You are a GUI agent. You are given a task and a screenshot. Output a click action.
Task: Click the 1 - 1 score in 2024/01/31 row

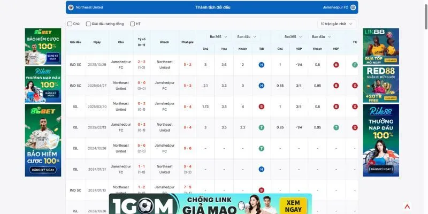(142, 166)
